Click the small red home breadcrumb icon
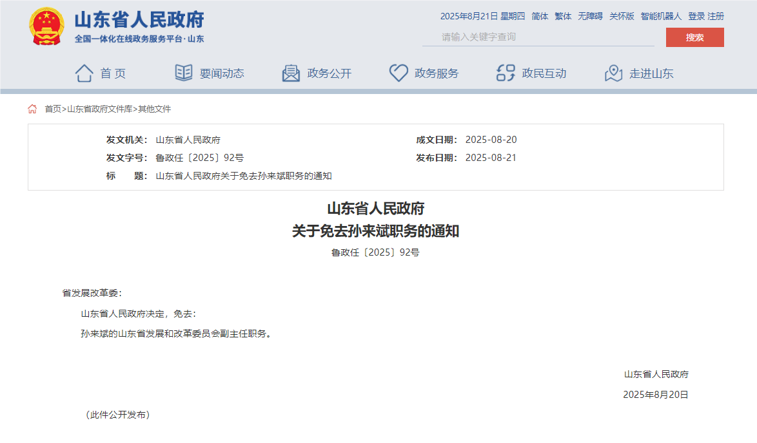Image resolution: width=757 pixels, height=443 pixels. click(x=32, y=109)
